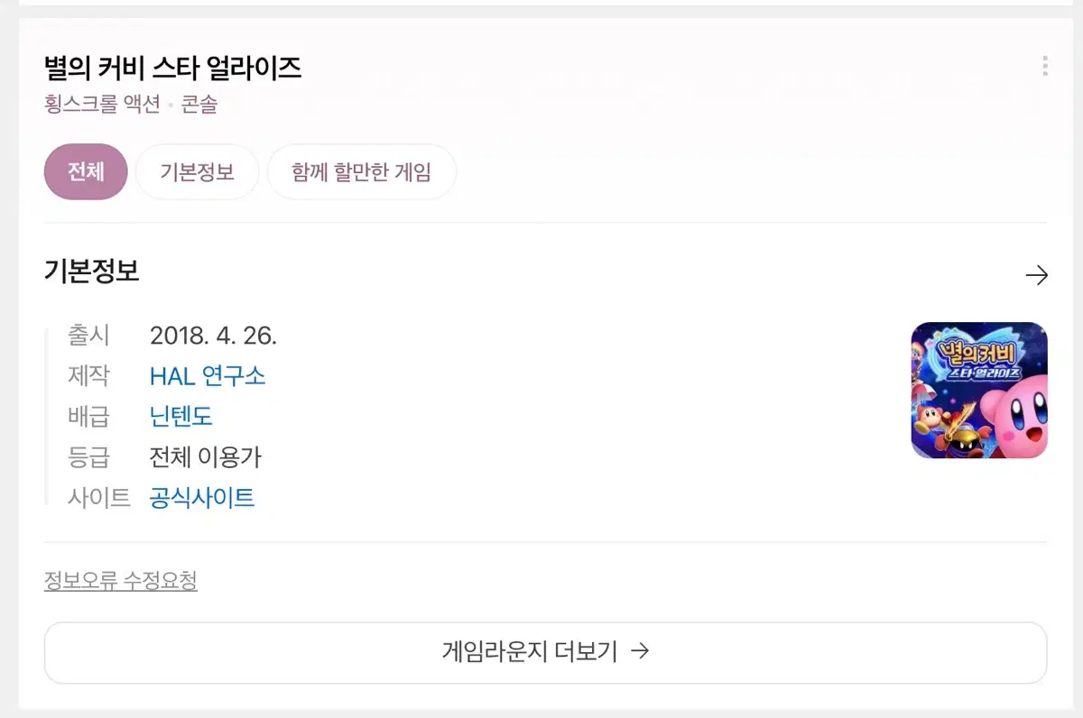Click the arrow next to 기본정보 heading
This screenshot has width=1083, height=718.
click(x=1037, y=275)
